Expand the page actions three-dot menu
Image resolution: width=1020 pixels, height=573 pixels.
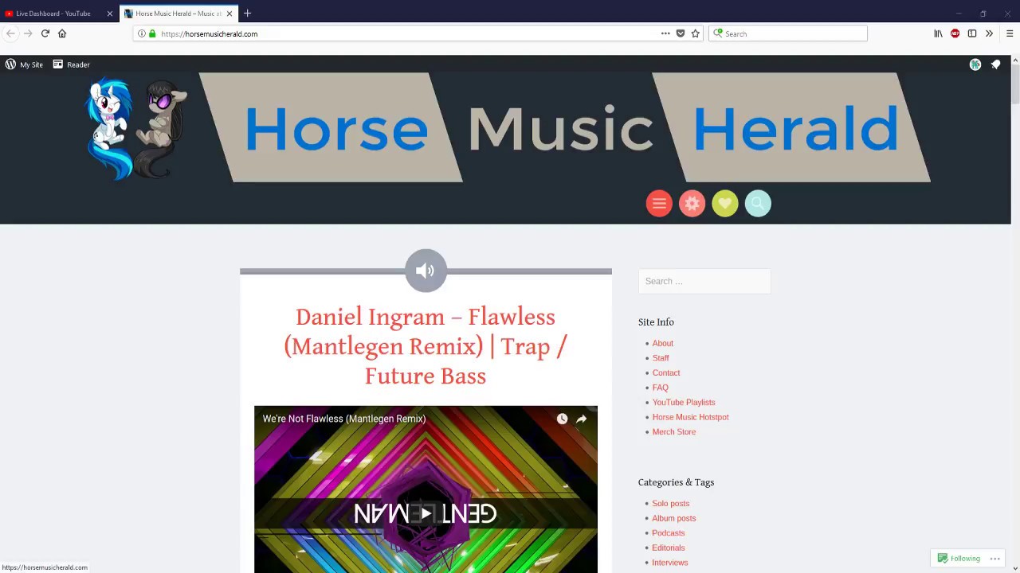[x=665, y=33]
